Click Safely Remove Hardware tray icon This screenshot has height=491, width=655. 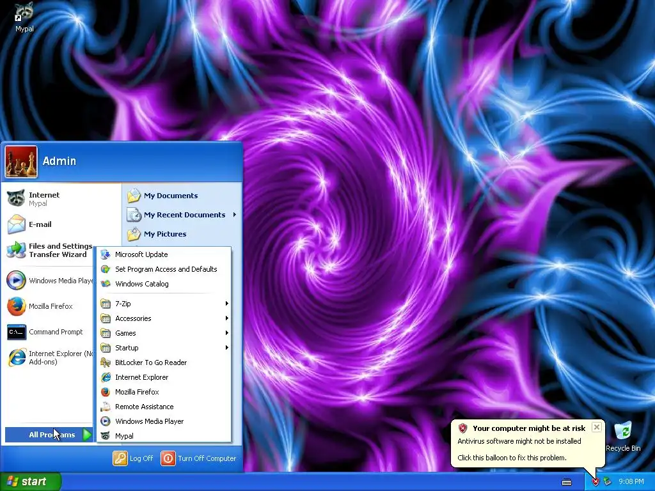(x=608, y=482)
